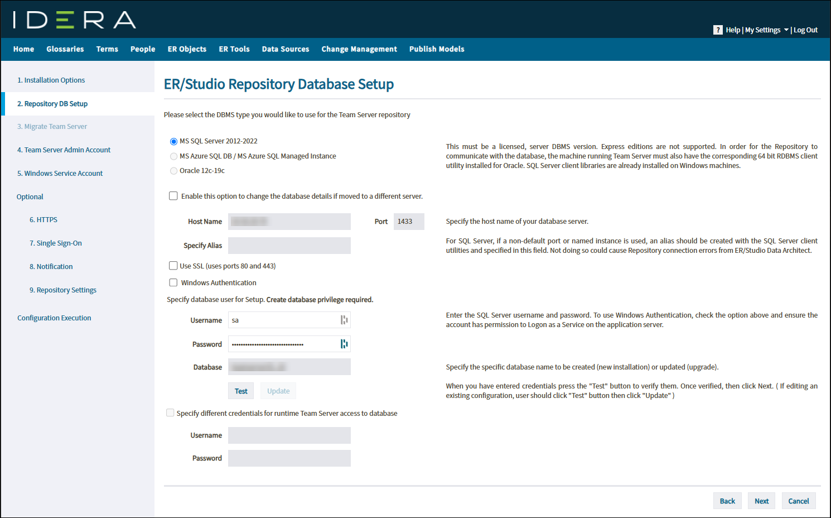Click the Update button
This screenshot has width=831, height=518.
pos(278,391)
